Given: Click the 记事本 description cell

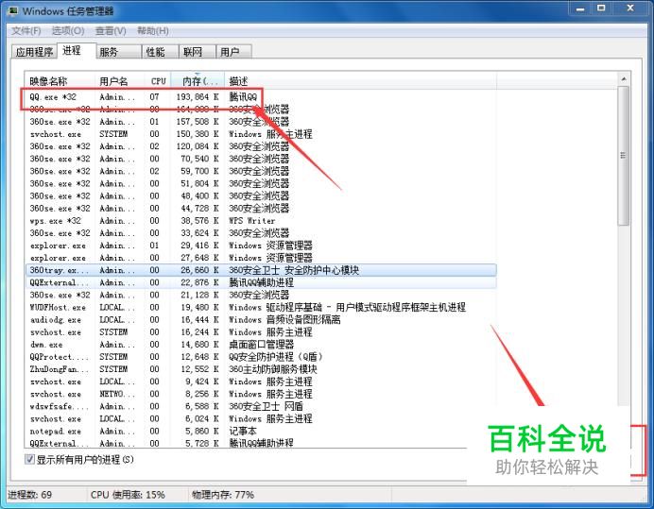Looking at the screenshot, I should (243, 431).
